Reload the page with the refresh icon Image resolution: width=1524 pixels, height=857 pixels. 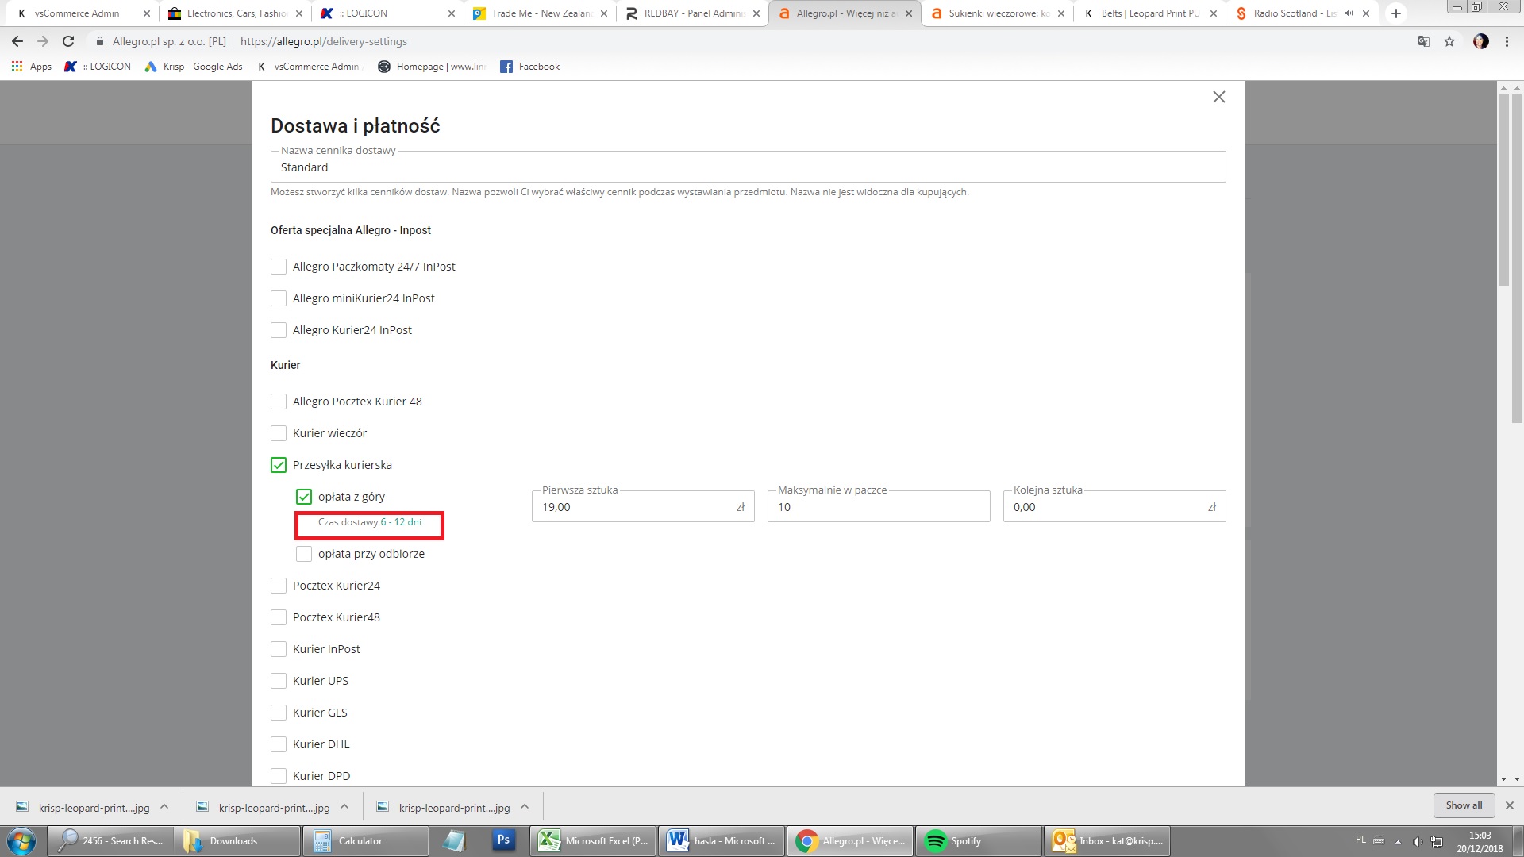click(x=68, y=41)
